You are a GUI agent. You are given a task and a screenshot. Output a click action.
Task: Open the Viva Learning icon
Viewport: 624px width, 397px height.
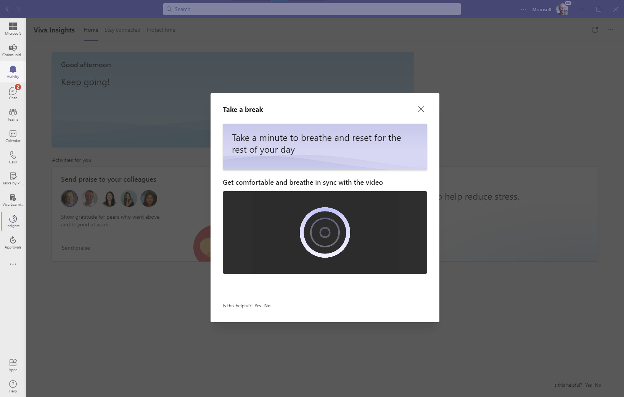13,200
